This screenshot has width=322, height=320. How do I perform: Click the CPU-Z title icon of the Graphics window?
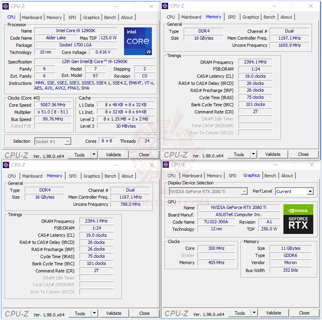coord(165,165)
